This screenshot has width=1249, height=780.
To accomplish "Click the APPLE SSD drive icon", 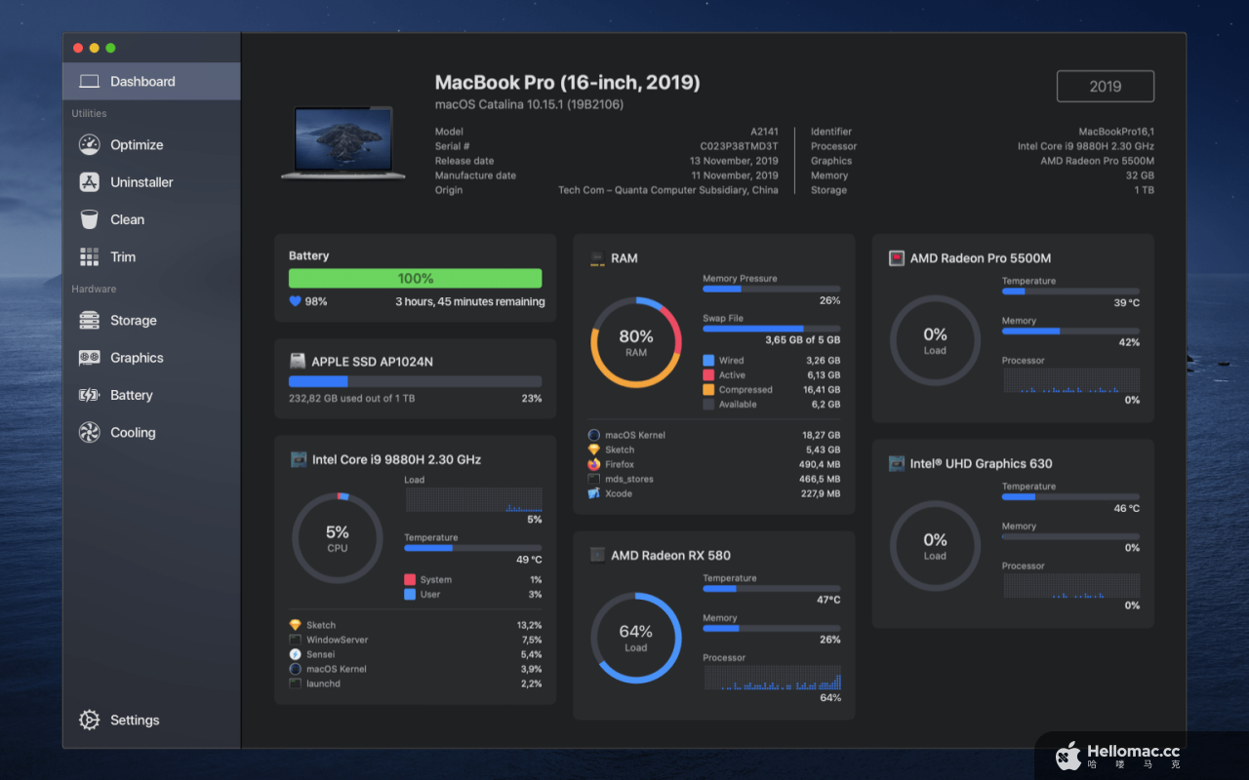I will [298, 361].
